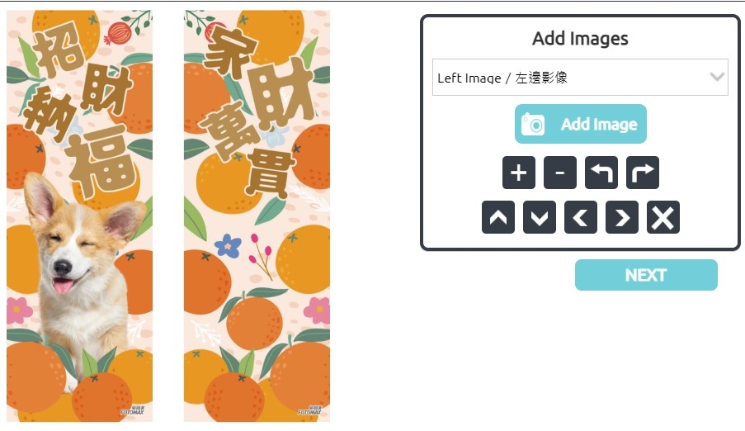
Task: Rotate image counter-clockwise with left-turn arrow
Action: (x=601, y=173)
